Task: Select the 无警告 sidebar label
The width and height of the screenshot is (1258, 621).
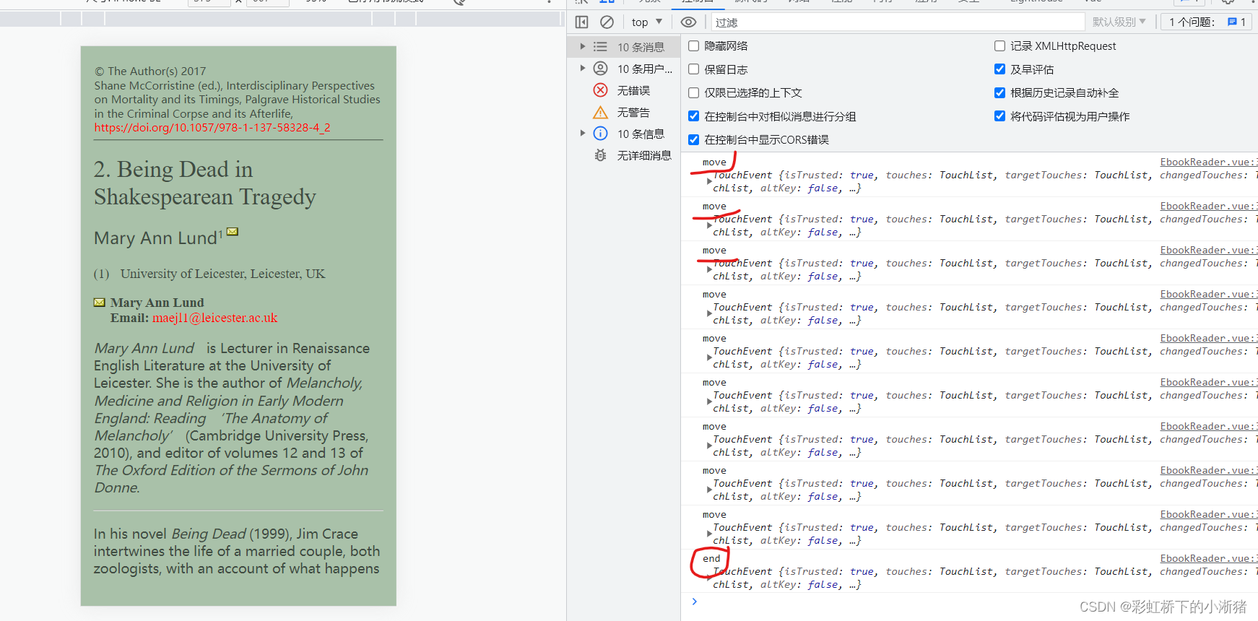Action: coord(633,112)
